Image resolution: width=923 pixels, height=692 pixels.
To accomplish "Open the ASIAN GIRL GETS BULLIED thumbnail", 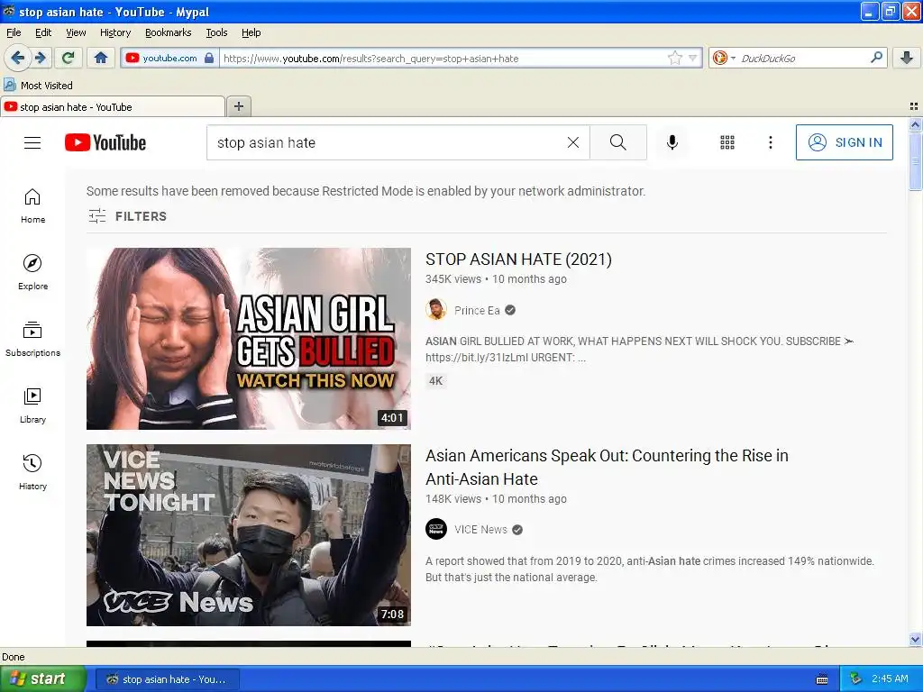I will click(x=249, y=339).
